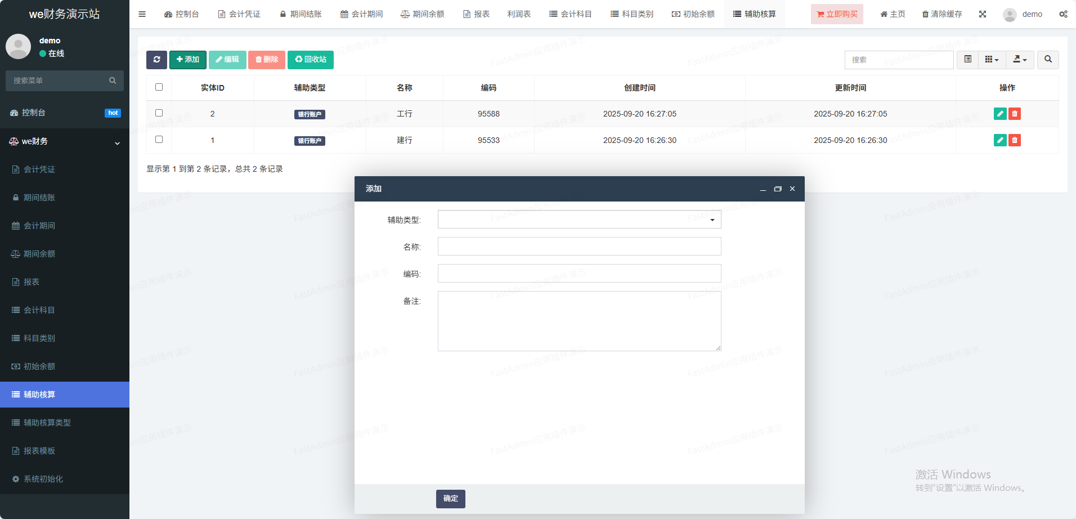Collapse sidebar with the hamburger icon
Viewport: 1076px width, 519px height.
pyautogui.click(x=142, y=14)
